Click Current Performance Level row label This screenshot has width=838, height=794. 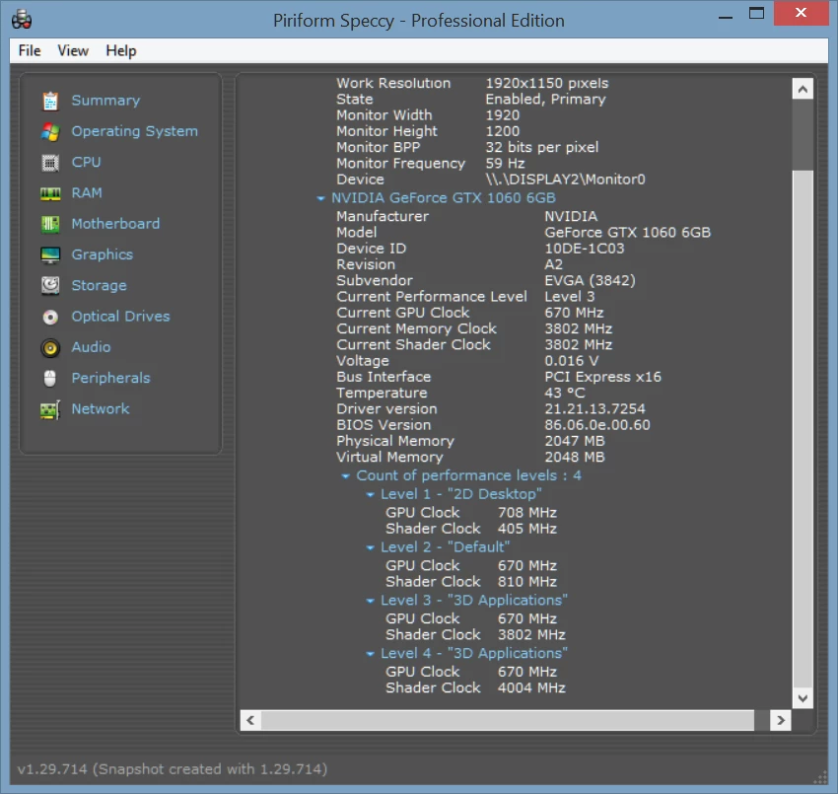pos(432,297)
